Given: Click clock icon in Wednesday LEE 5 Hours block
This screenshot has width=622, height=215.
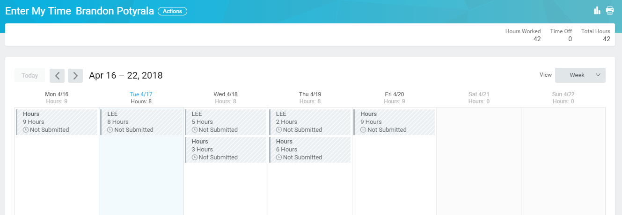Looking at the screenshot, I should pyautogui.click(x=195, y=130).
